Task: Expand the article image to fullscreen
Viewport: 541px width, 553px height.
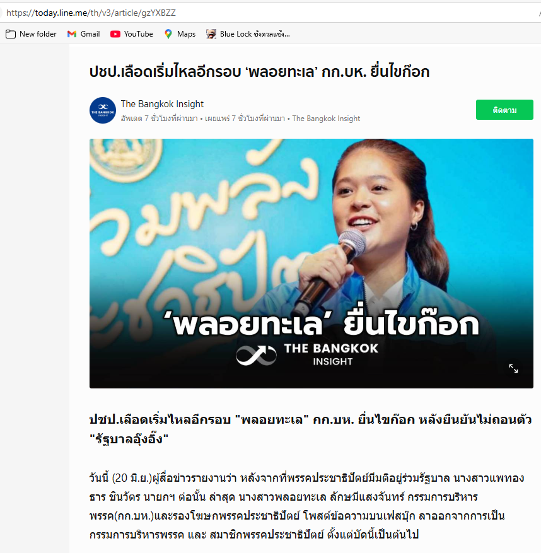Action: (513, 368)
